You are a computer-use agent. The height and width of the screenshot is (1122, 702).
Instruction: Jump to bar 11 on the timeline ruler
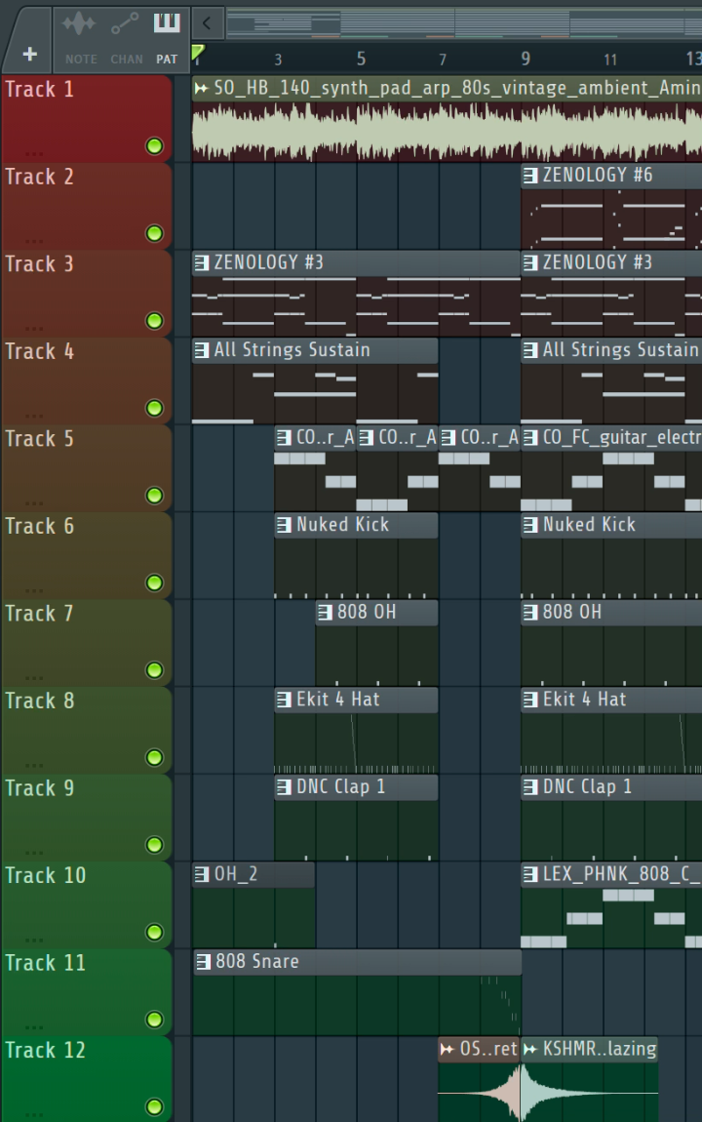coord(609,60)
